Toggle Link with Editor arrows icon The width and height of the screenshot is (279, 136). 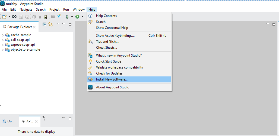[x=50, y=24]
